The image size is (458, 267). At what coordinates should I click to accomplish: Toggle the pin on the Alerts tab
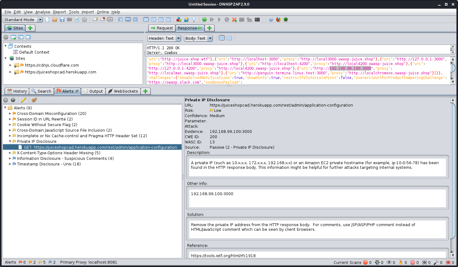coord(77,91)
